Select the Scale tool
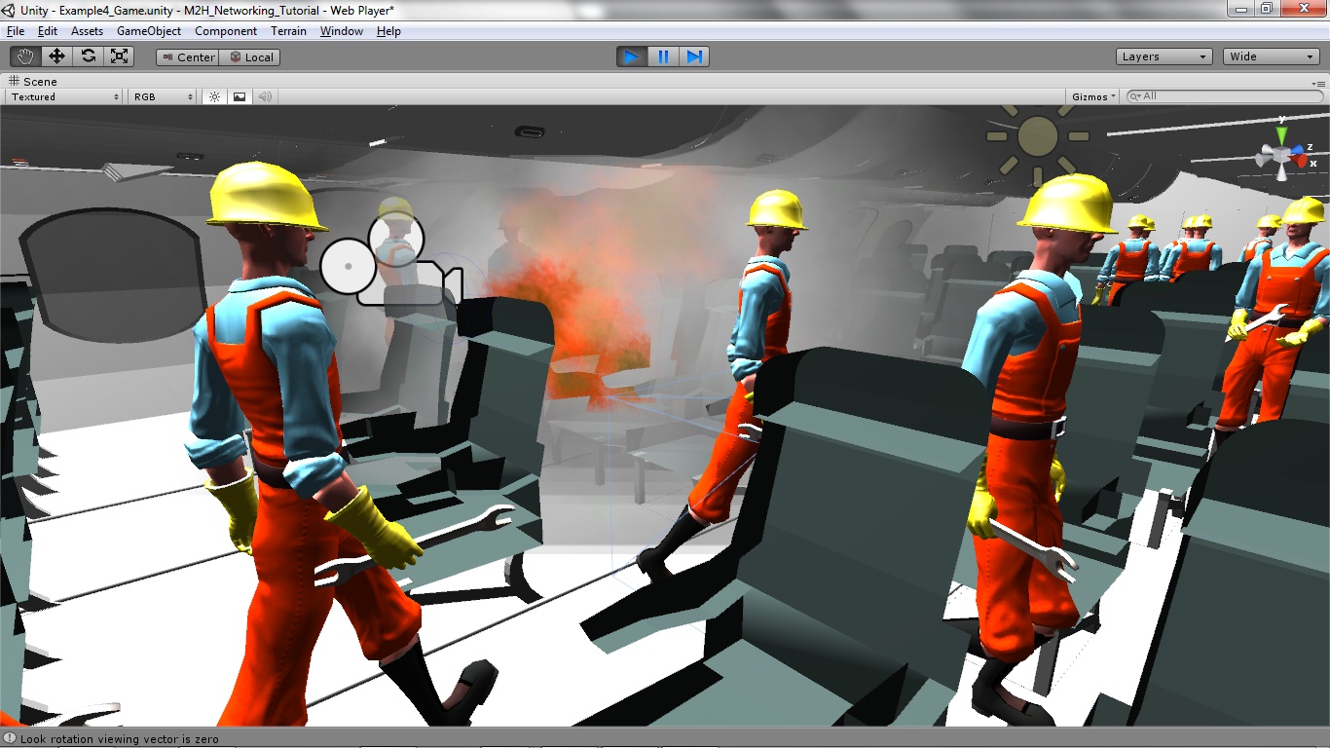 [119, 56]
